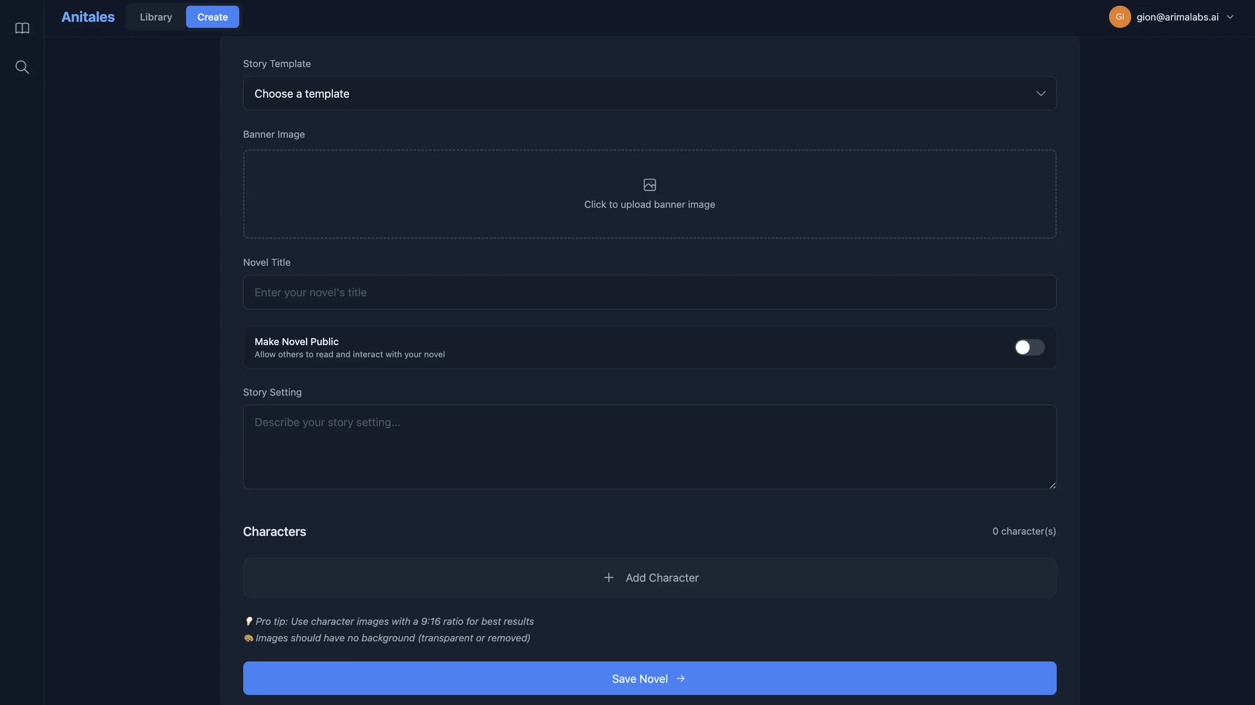1255x705 pixels.
Task: Click the Add Character plus icon
Action: [608, 577]
